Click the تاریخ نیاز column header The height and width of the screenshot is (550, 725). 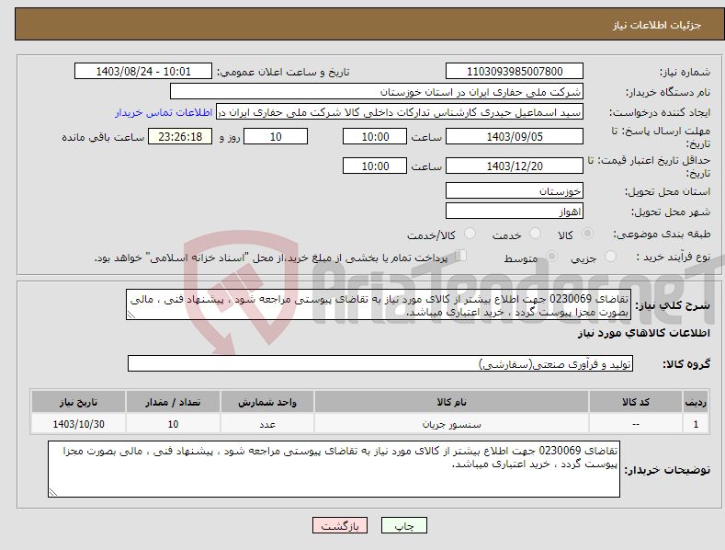pos(79,402)
